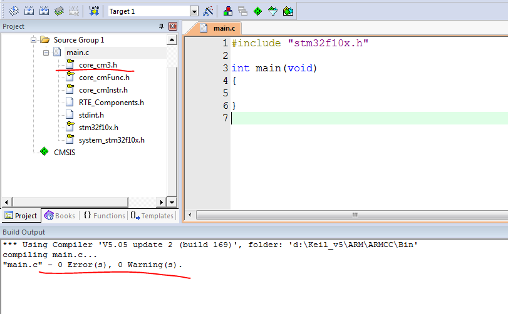Toggle auto-hide pin on Project panel
Image resolution: width=508 pixels, height=314 pixels.
(x=162, y=26)
